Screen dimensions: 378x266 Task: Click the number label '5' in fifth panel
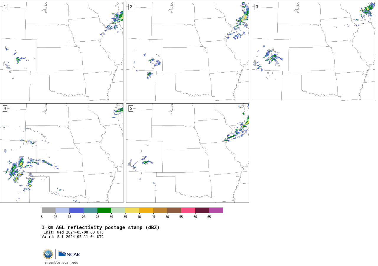click(131, 108)
